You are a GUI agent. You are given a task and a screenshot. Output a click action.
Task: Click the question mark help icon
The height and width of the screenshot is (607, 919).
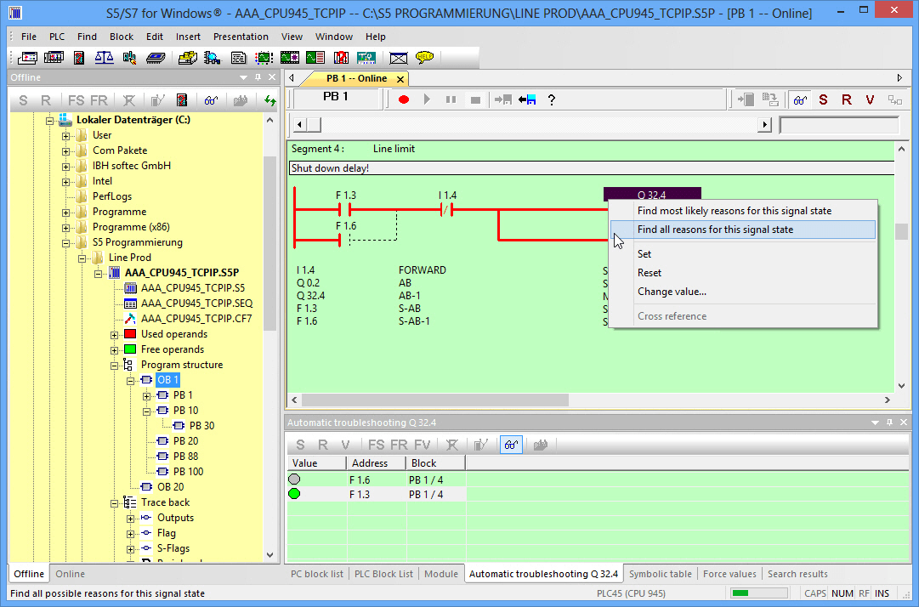point(551,100)
